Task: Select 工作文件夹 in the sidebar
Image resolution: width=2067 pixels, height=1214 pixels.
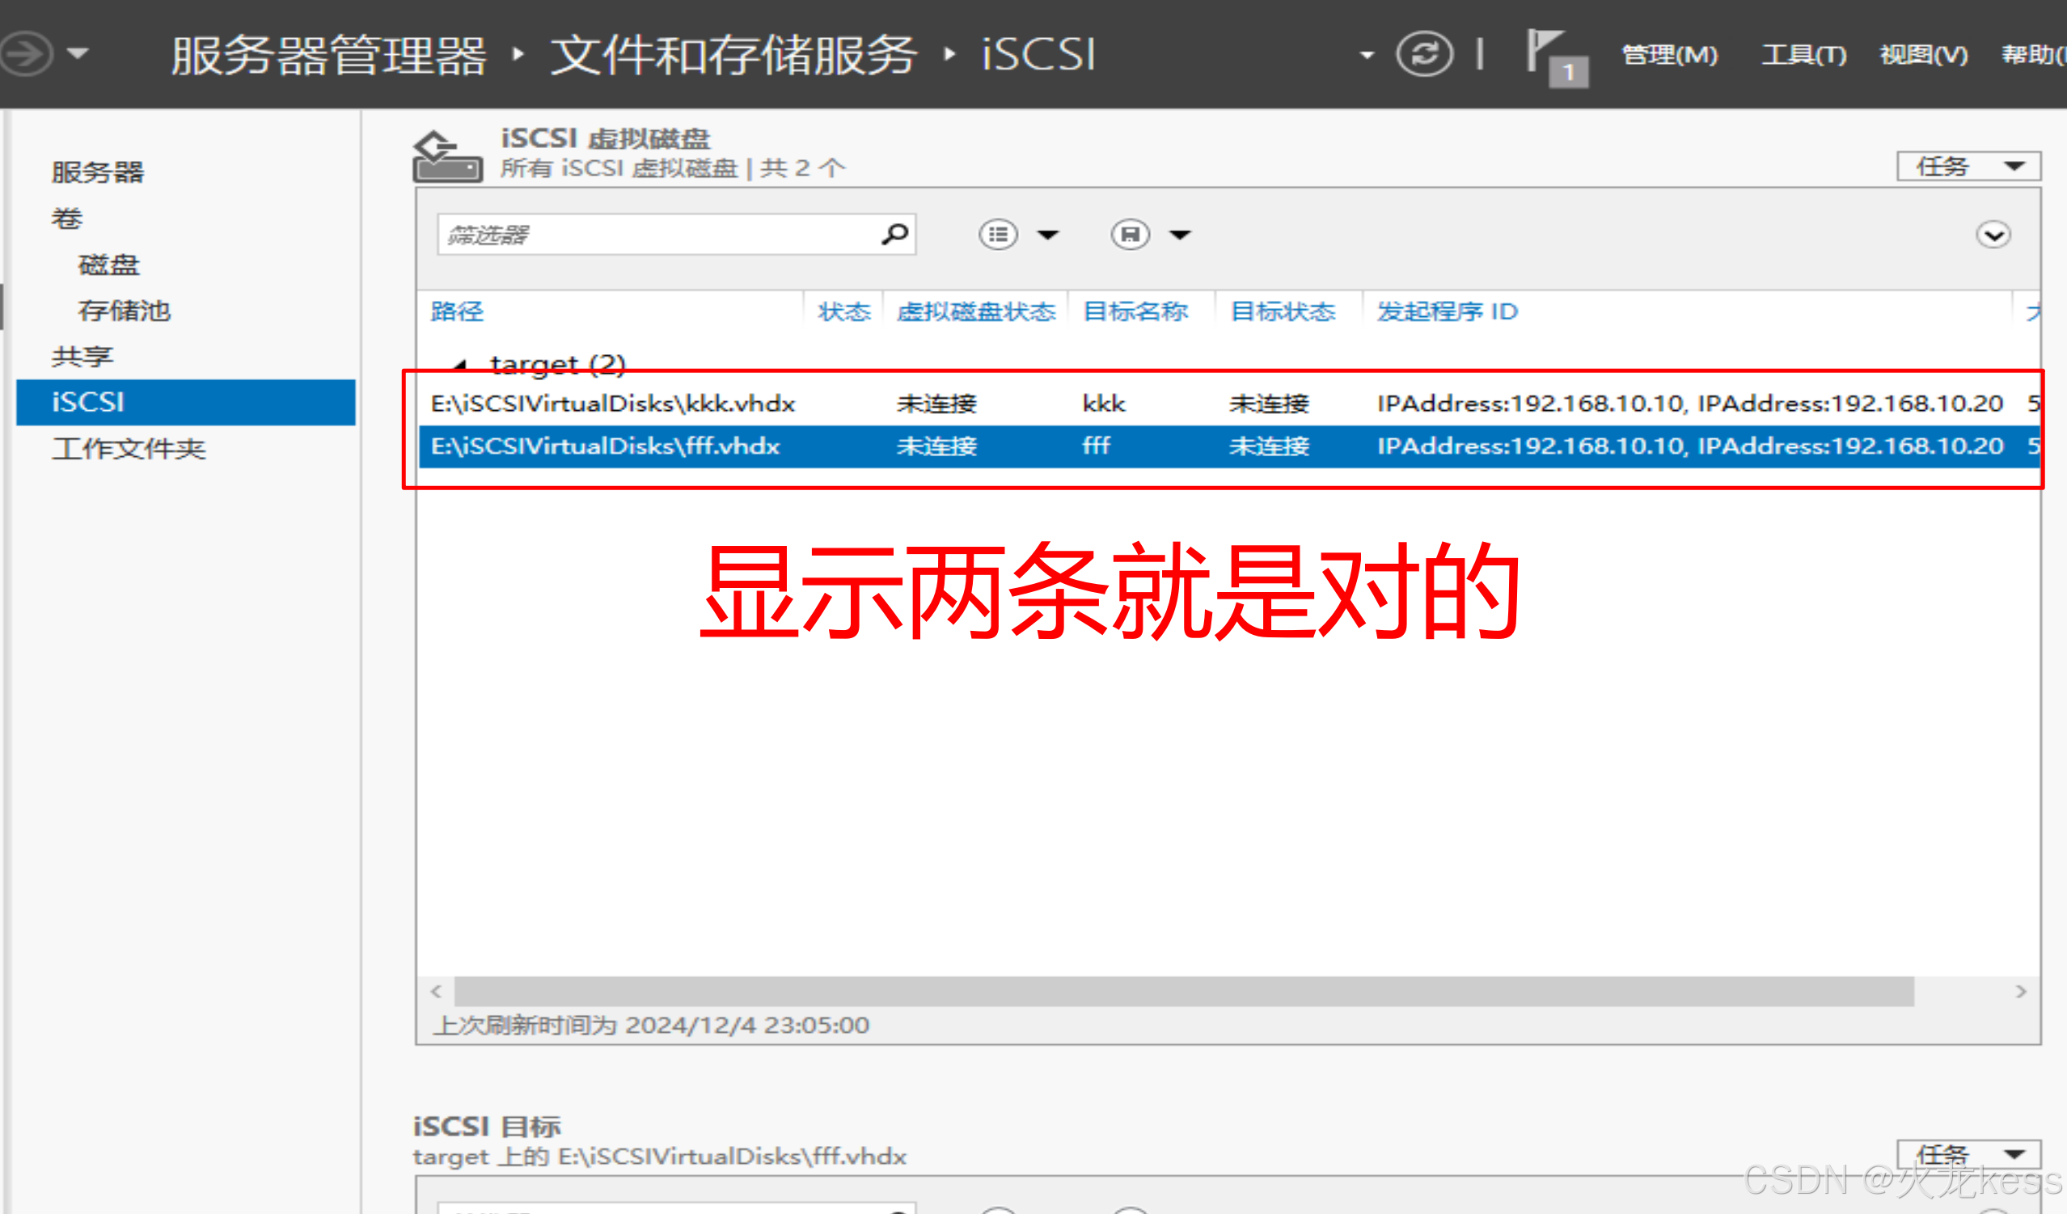Action: coord(129,449)
